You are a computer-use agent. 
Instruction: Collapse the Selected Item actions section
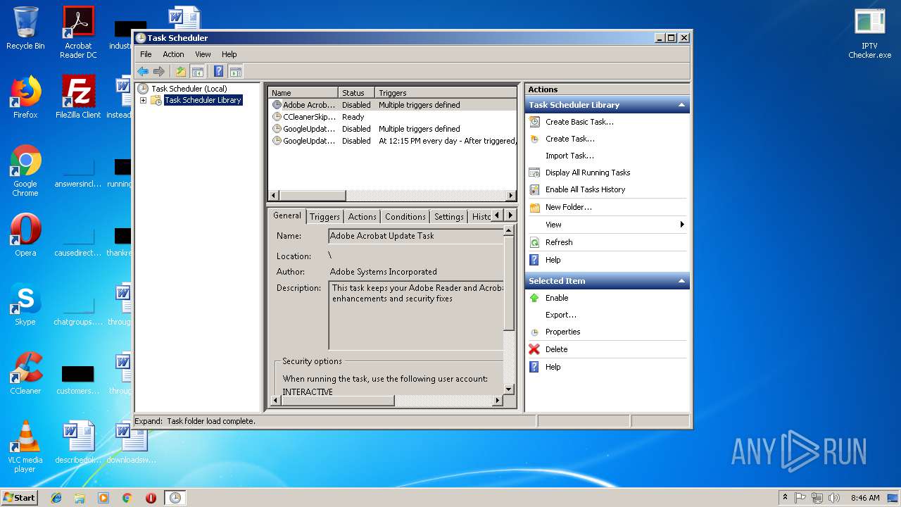click(681, 281)
